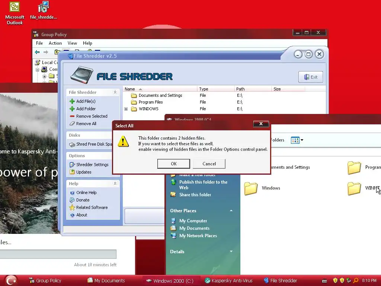Open the File menu in Group Policy
Image resolution: width=381 pixels, height=286 pixels.
click(39, 43)
